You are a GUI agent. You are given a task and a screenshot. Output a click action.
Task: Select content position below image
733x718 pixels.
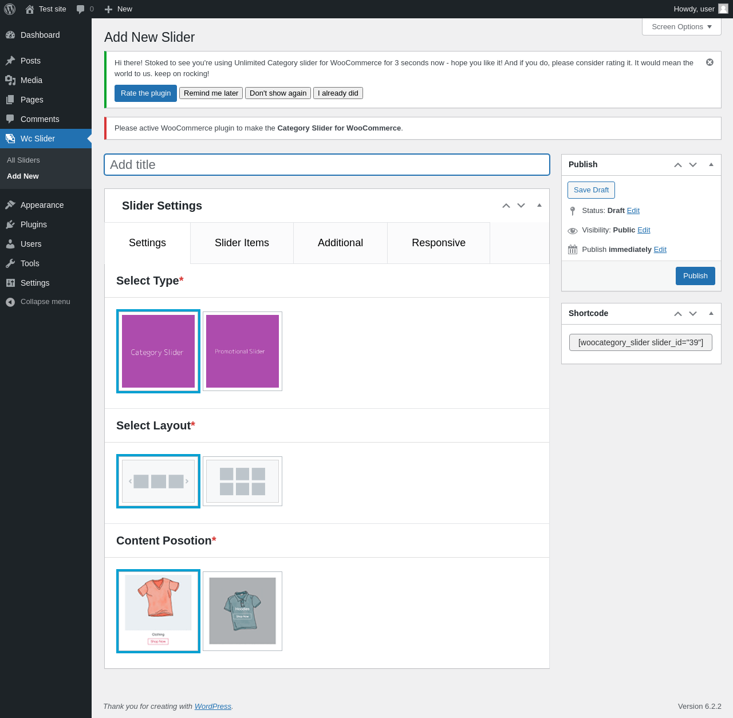coord(158,611)
